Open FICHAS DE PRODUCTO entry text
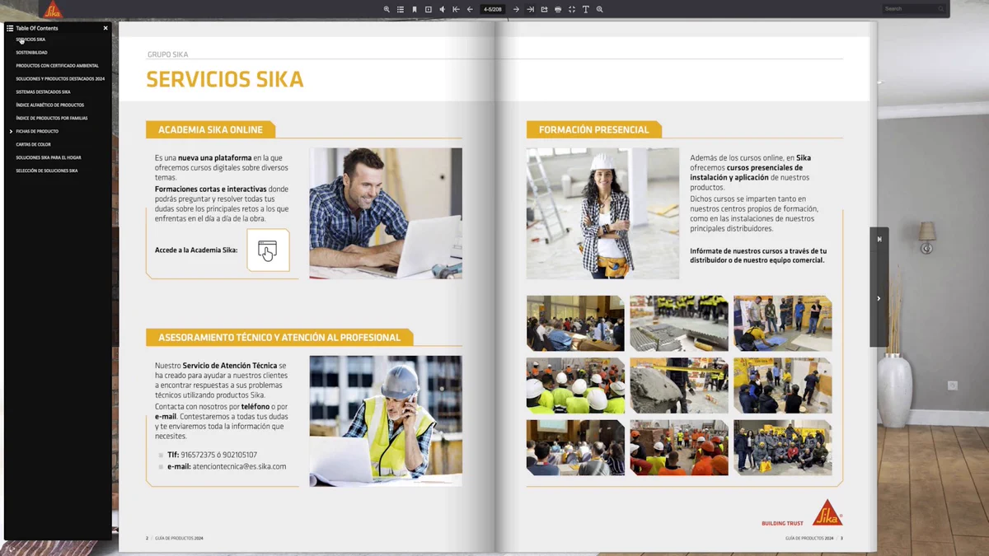 pos(37,131)
